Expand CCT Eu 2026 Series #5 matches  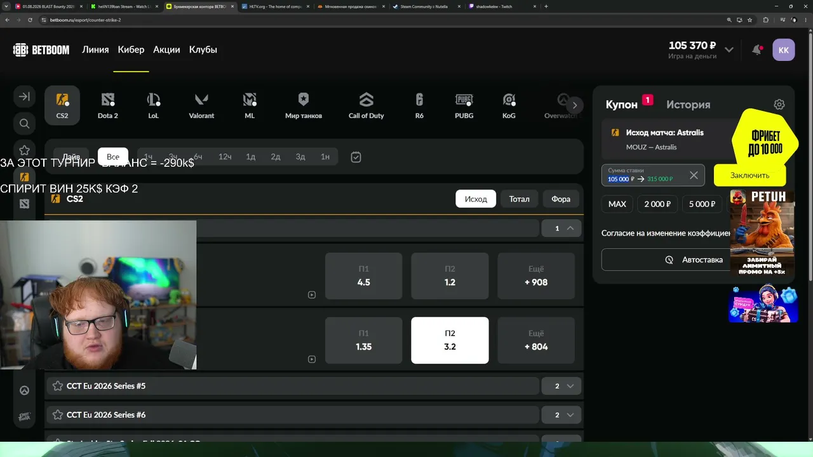(x=561, y=386)
